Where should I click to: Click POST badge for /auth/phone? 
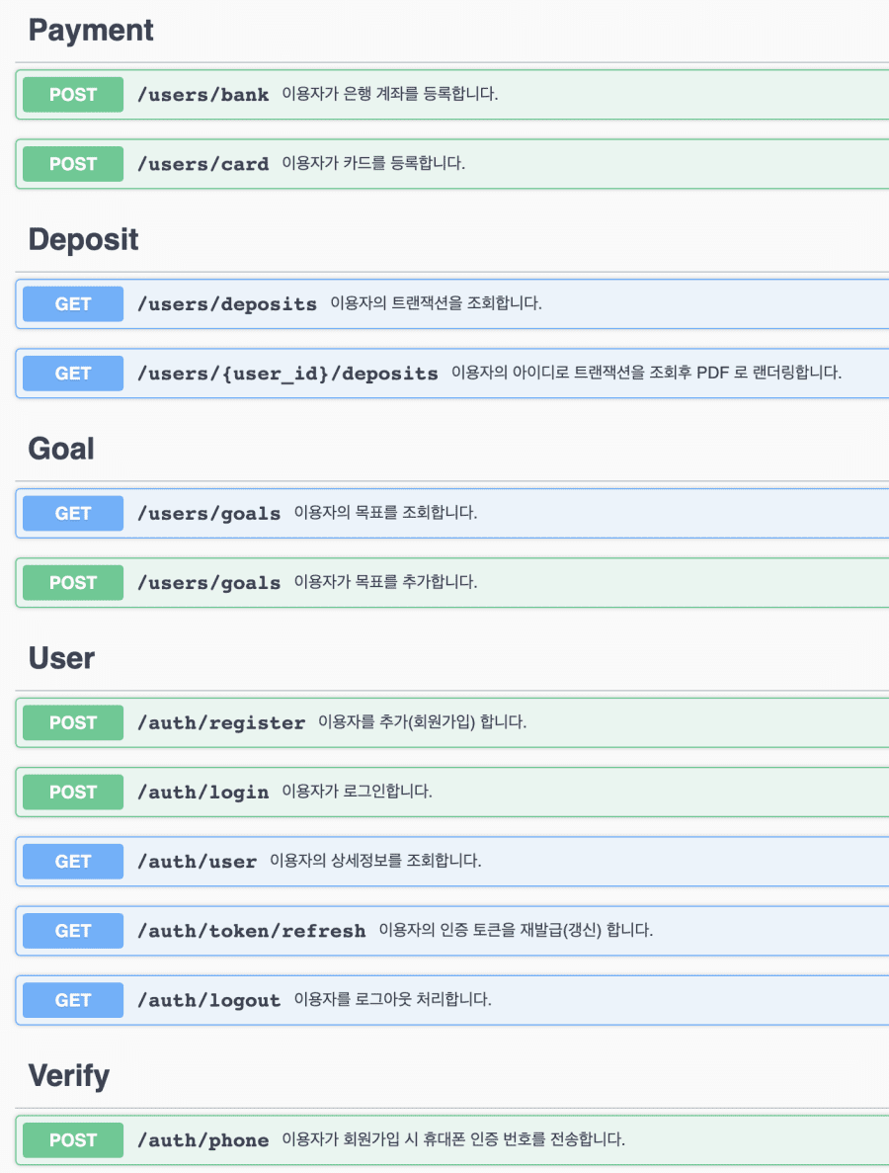tap(73, 1140)
